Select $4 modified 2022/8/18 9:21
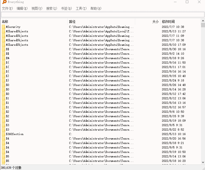 pos(8,143)
